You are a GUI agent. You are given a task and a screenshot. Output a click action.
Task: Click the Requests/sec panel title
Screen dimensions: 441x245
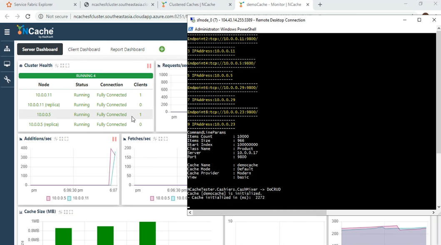click(174, 65)
